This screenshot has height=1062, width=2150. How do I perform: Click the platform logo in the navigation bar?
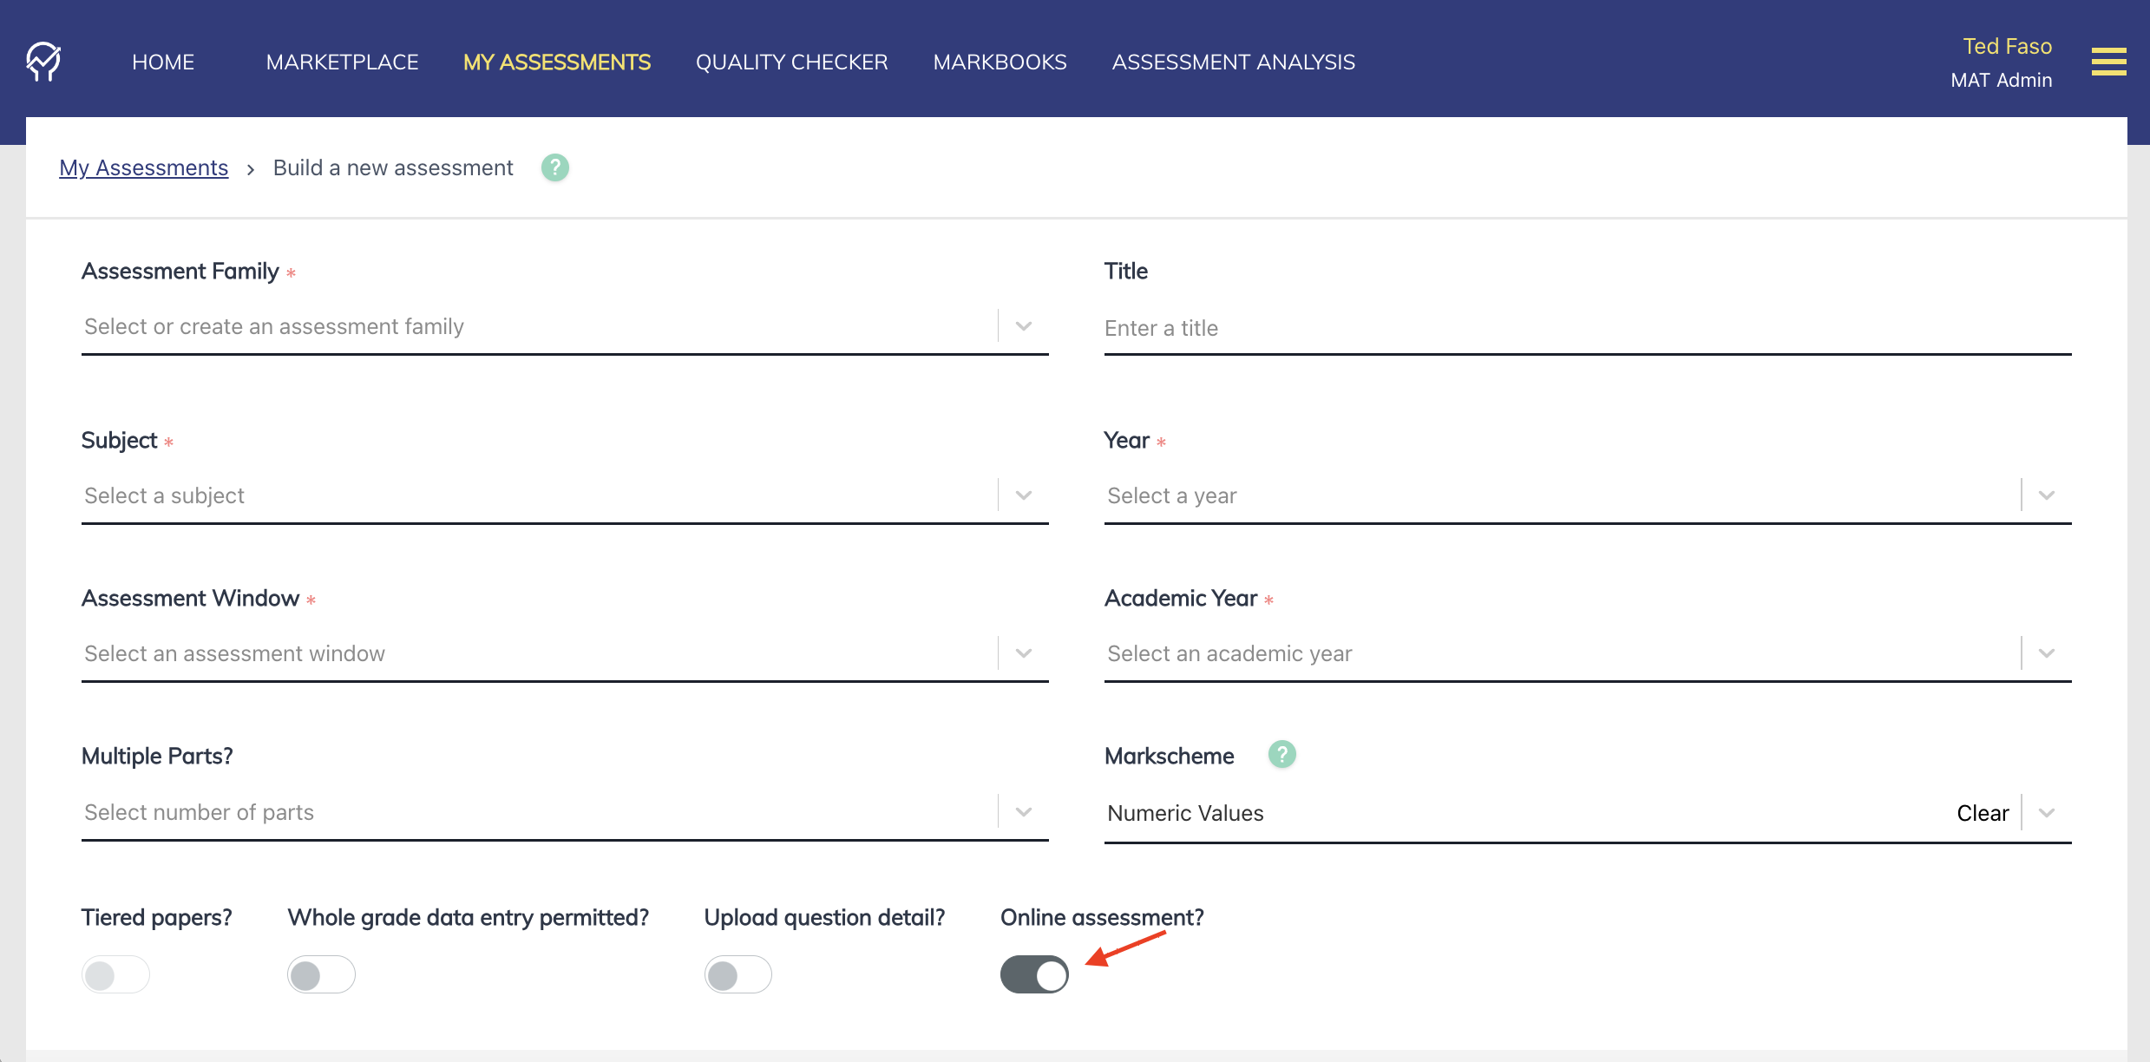pyautogui.click(x=45, y=62)
